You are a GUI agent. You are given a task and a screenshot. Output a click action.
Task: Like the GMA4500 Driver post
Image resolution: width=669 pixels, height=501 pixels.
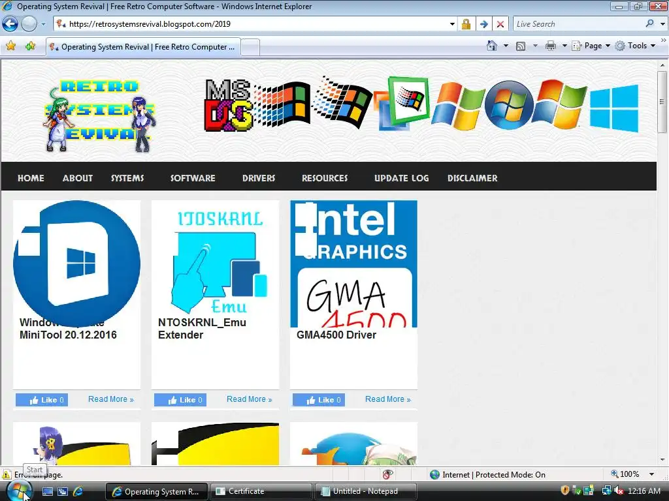pos(319,400)
